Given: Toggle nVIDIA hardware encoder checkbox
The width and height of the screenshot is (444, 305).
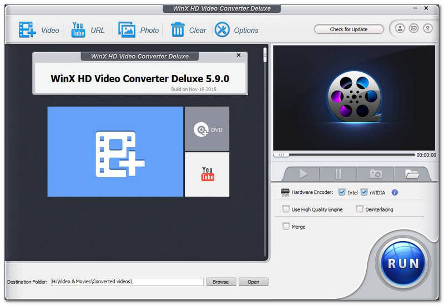Looking at the screenshot, I should pos(364,192).
